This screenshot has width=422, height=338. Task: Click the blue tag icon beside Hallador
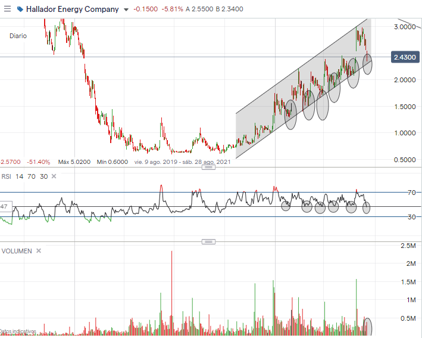coord(20,9)
